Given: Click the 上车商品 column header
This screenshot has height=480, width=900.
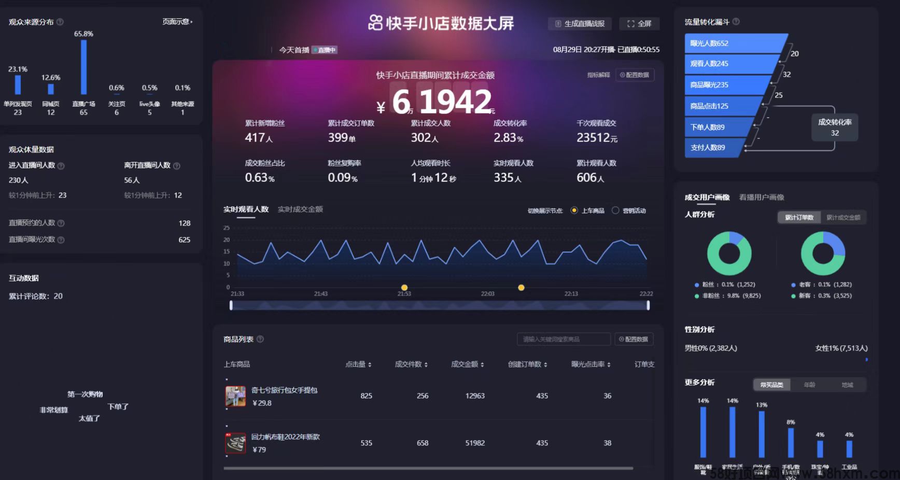Looking at the screenshot, I should point(237,364).
